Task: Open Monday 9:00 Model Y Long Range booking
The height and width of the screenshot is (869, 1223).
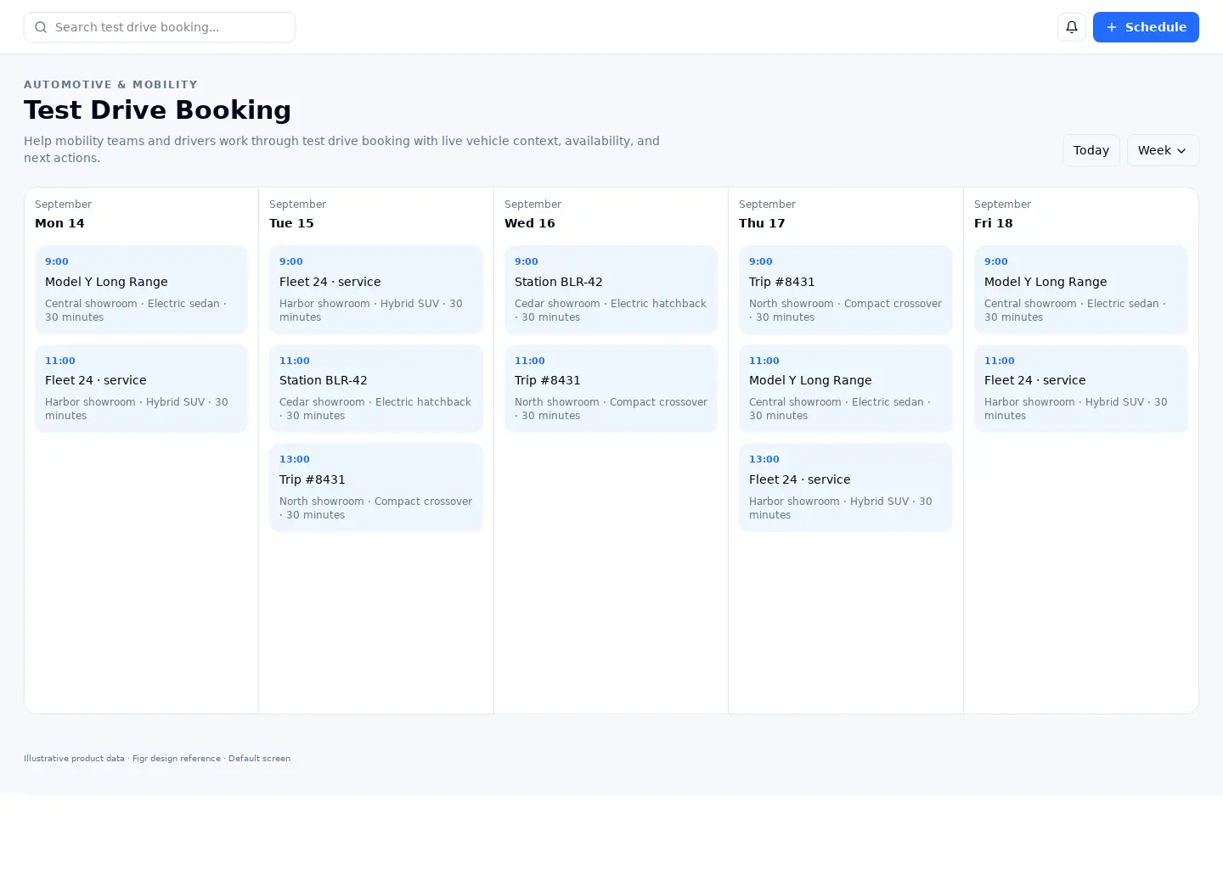Action: point(141,289)
